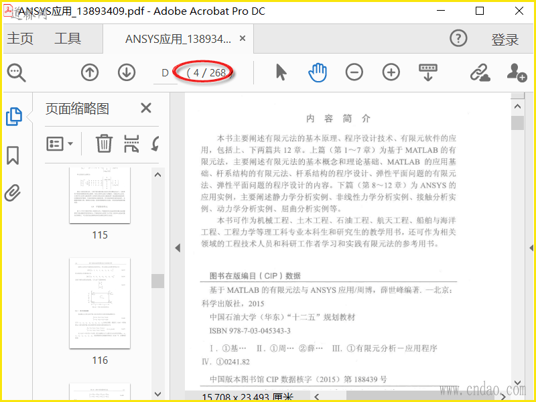Open the attachments paperclip panel
Viewport: 536px width, 402px height.
tap(13, 193)
